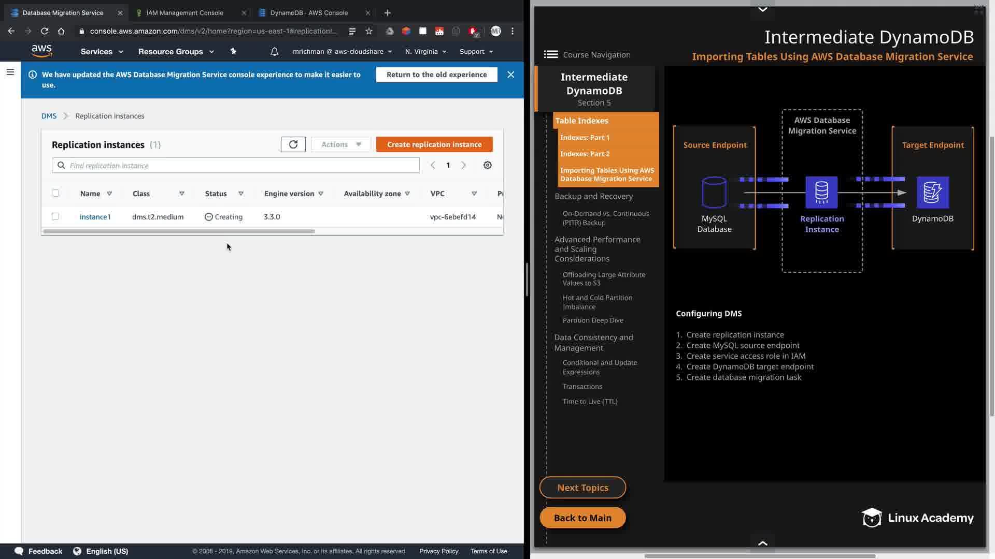Click Create replication instance button

click(x=434, y=144)
